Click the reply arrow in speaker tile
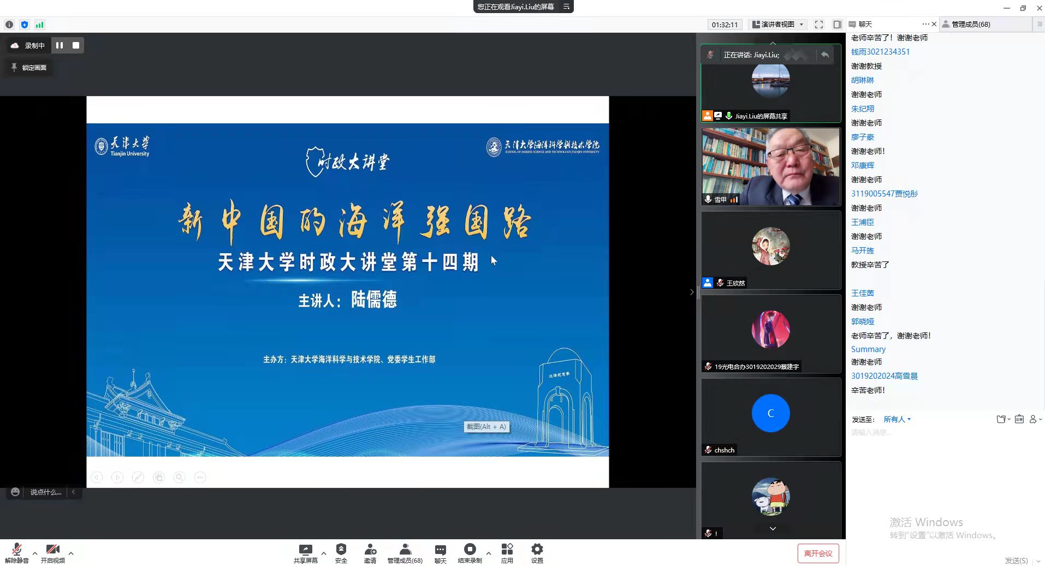Screen dimensions: 1045x566 pos(825,55)
